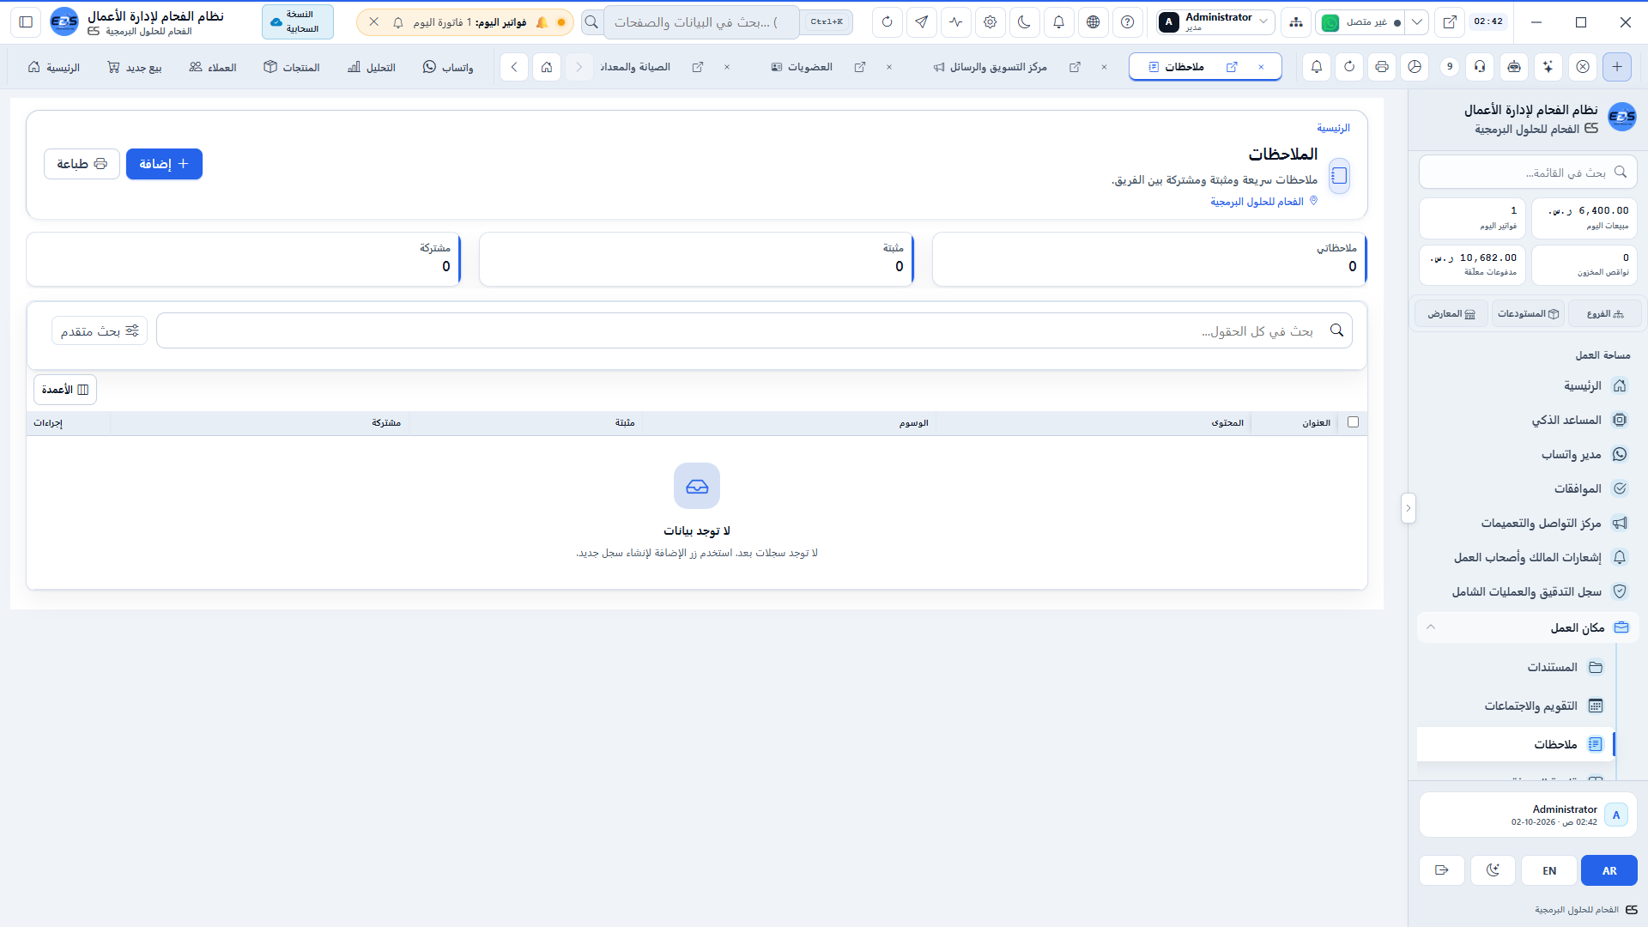The image size is (1648, 927).
Task: Switch language to EN
Action: point(1549,870)
